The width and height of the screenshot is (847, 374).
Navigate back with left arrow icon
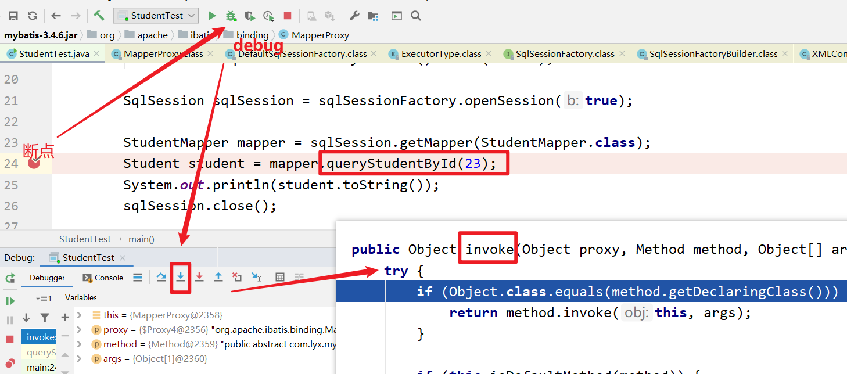point(56,16)
